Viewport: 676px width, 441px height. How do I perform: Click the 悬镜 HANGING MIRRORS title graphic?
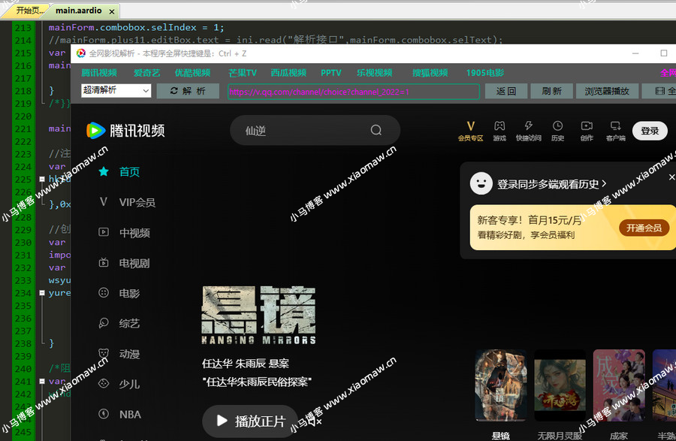tap(258, 315)
